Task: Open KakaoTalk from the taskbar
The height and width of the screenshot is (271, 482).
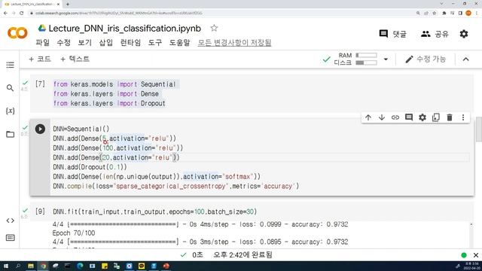Action: click(x=142, y=266)
